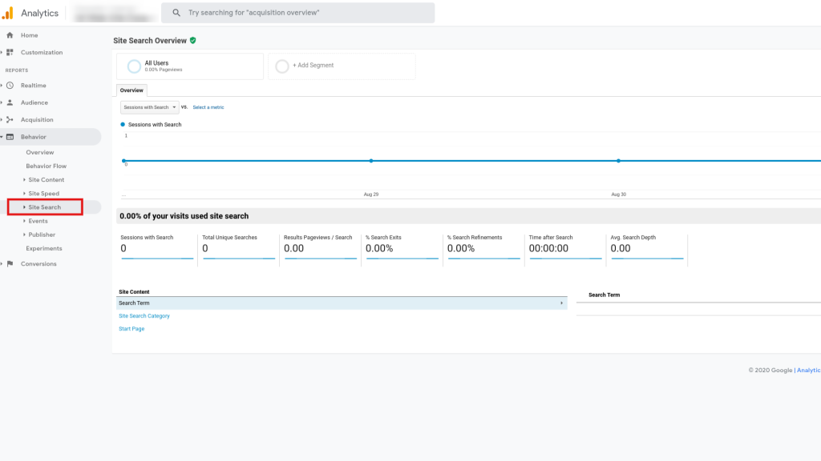Select the All Users segment circle

[135, 66]
